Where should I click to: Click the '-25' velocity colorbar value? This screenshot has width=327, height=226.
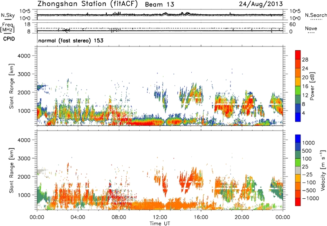tap(307, 175)
